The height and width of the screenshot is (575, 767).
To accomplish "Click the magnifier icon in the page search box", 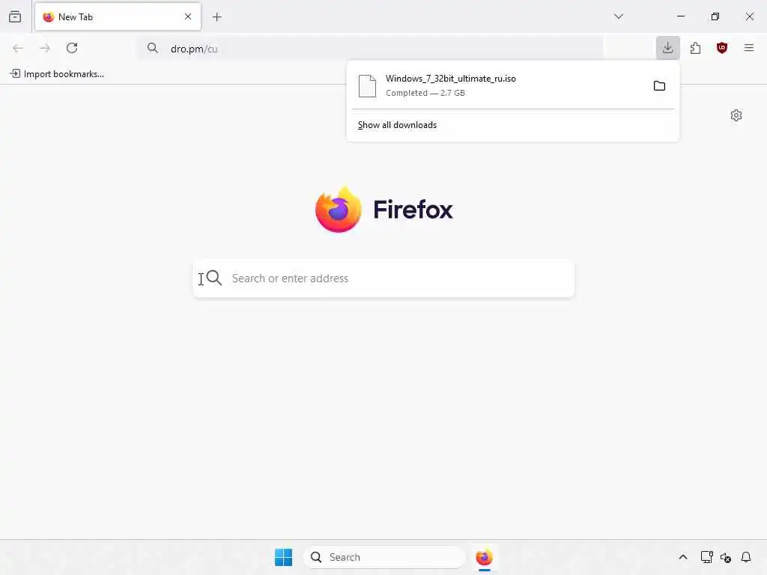I will (213, 278).
